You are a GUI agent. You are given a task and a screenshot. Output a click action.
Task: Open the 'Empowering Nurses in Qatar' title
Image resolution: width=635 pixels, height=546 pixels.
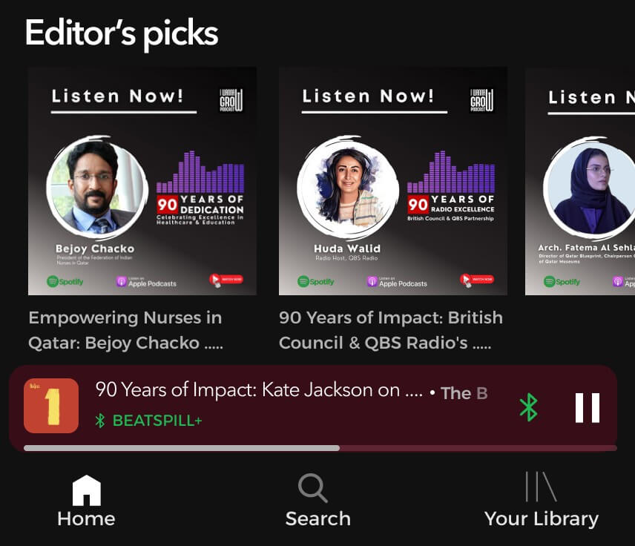(125, 330)
